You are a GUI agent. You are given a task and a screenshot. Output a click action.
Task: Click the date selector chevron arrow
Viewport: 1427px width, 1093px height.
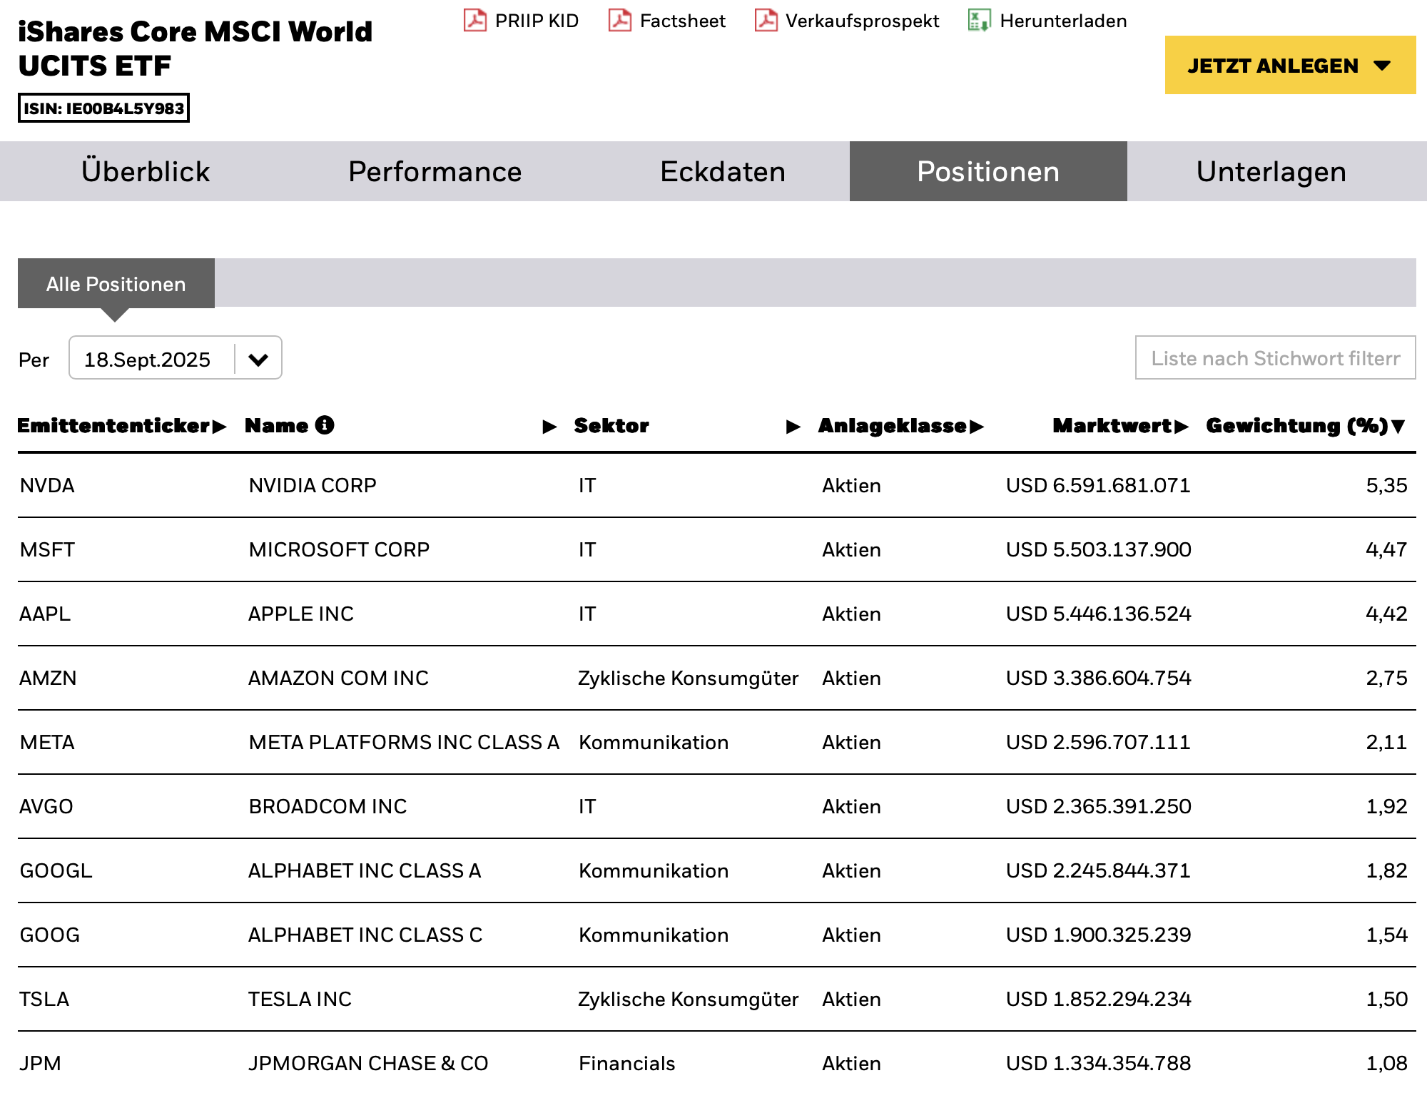coord(258,359)
